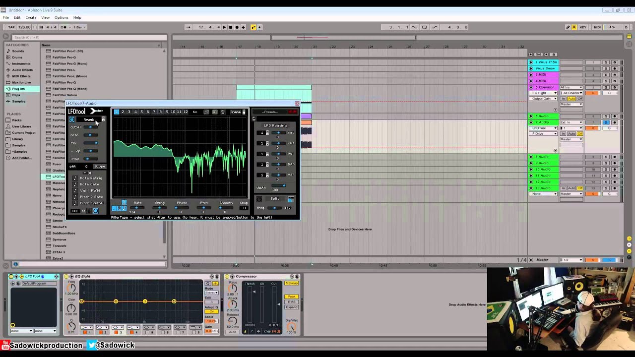Click the save disk icon in LFOTool

pyautogui.click(x=223, y=112)
